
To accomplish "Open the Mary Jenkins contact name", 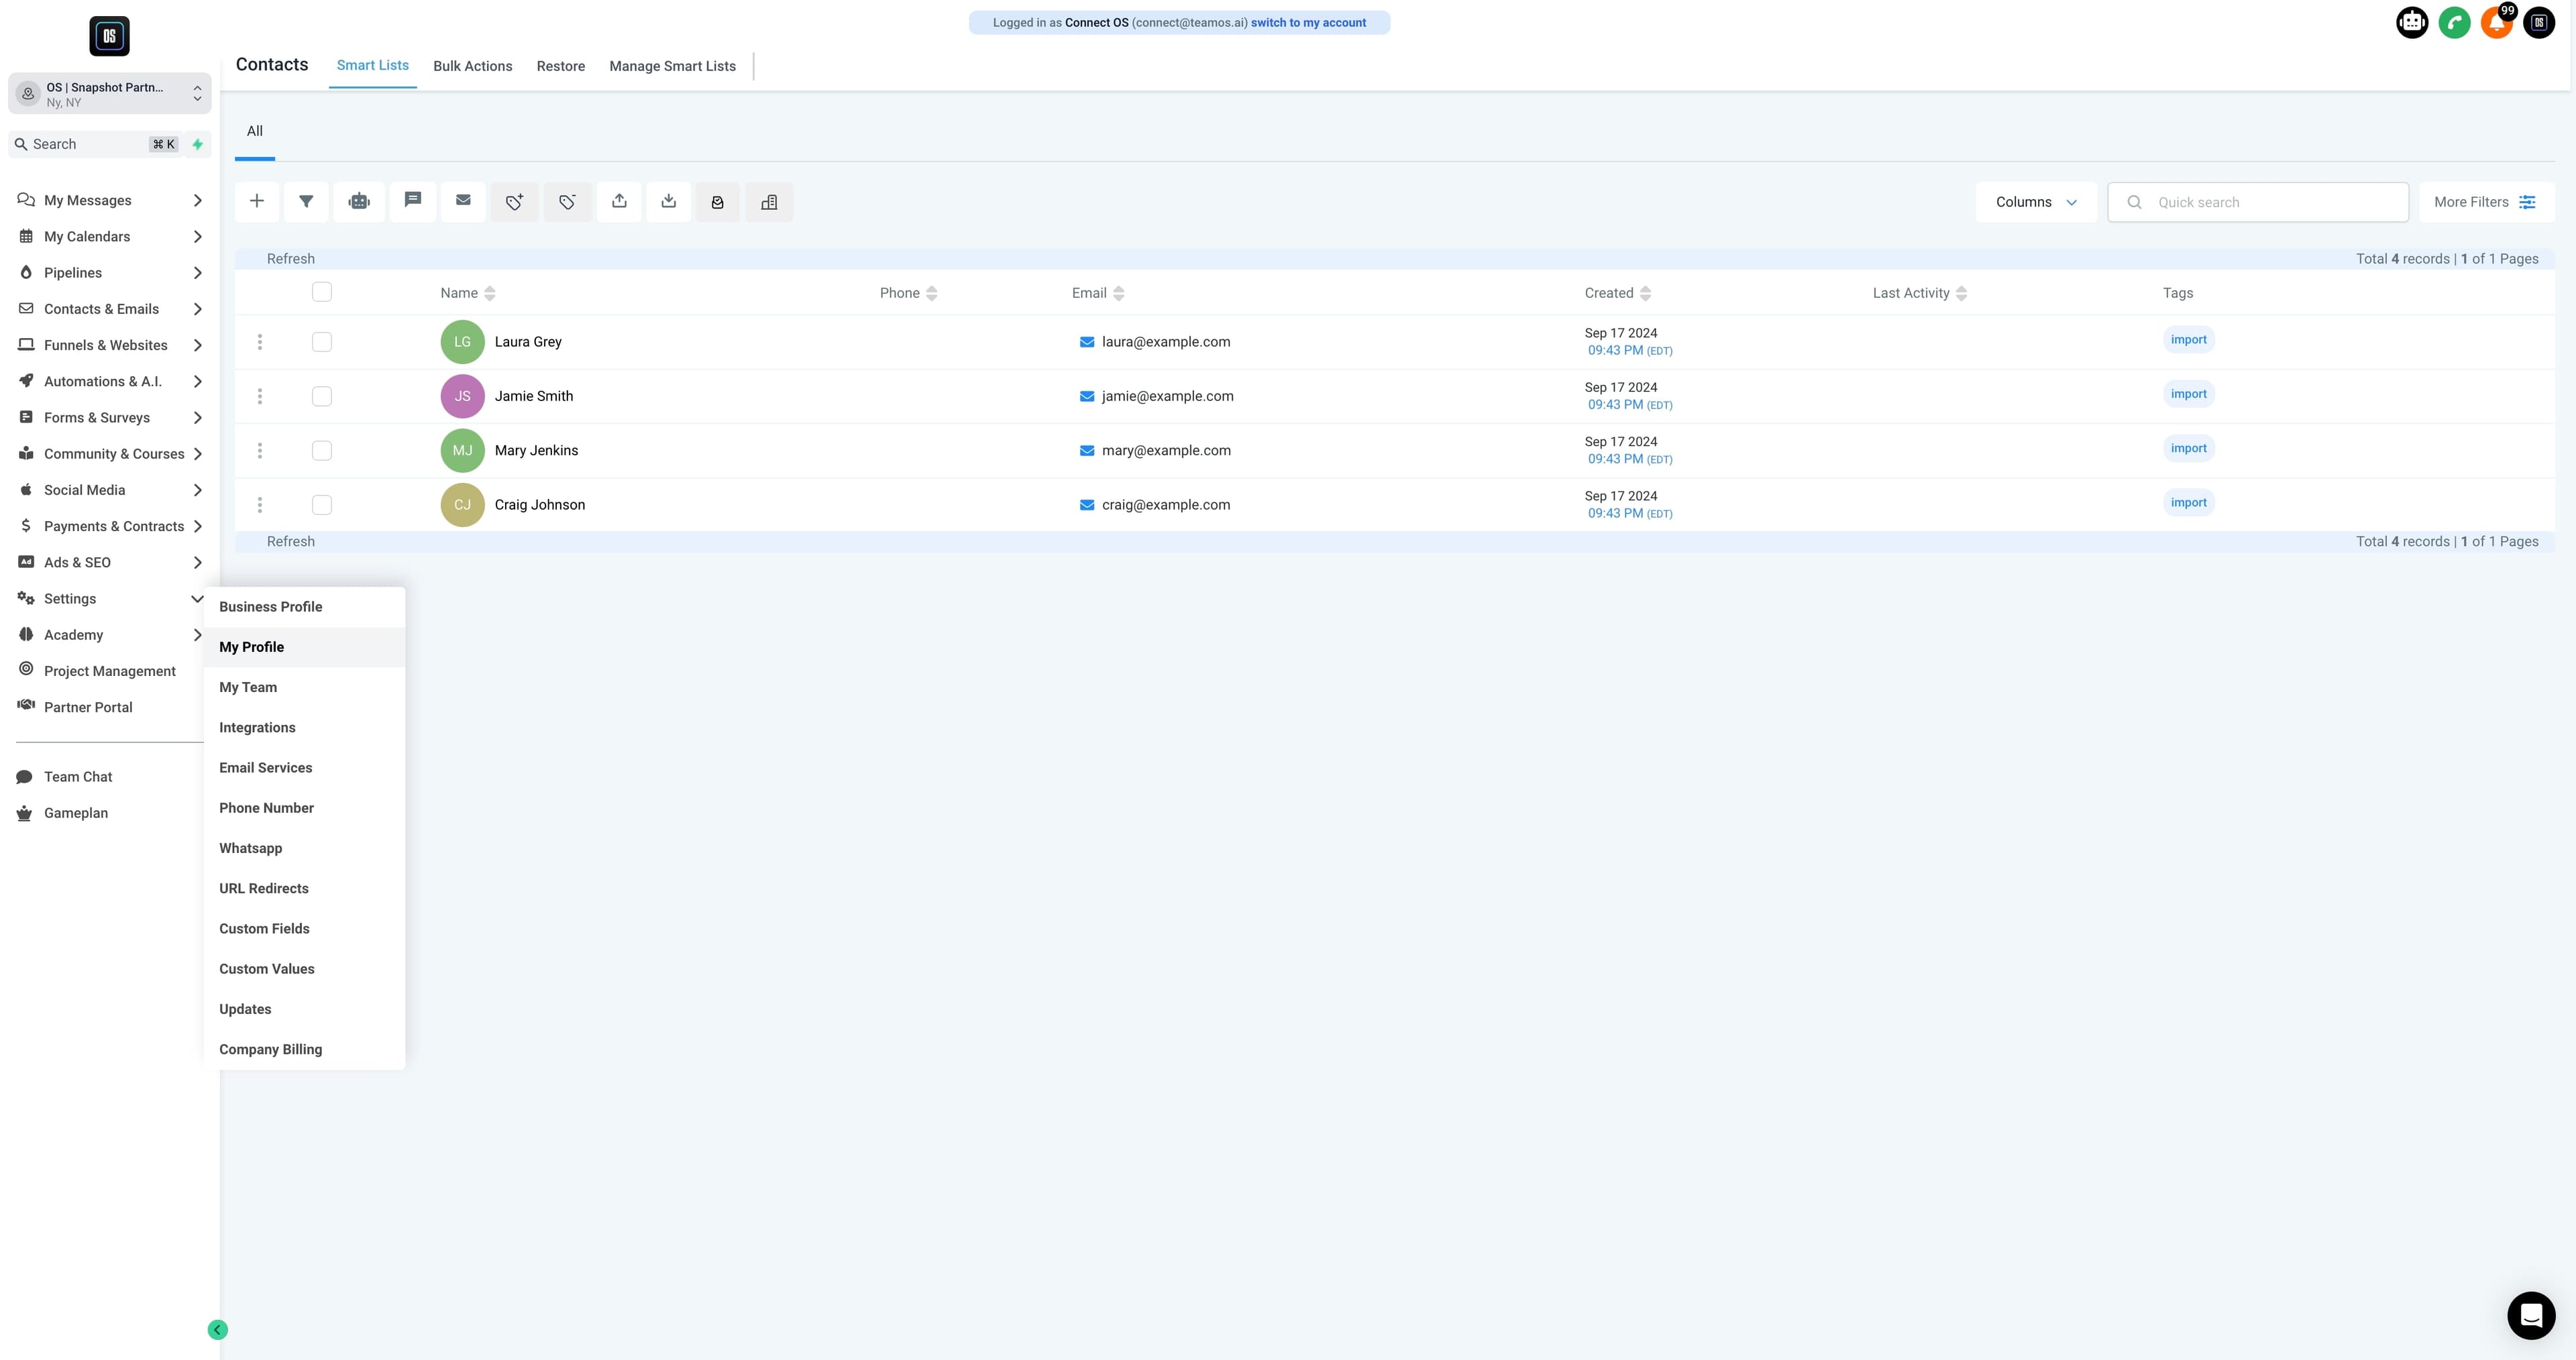I will coord(536,450).
